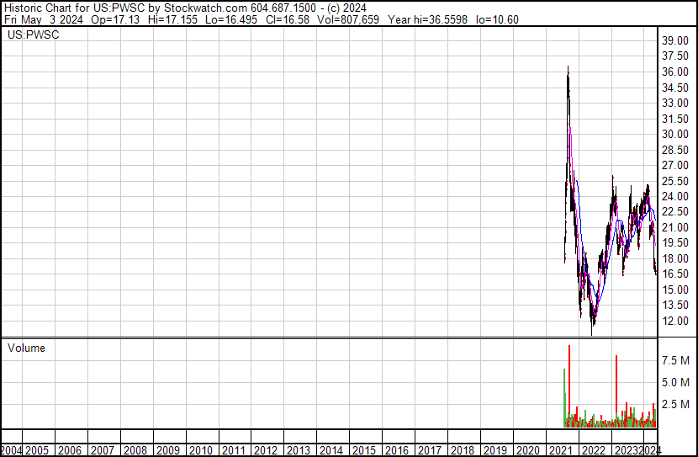Screen dimensions: 698x457
Task: Click the 2022 year label
Action: coord(592,450)
